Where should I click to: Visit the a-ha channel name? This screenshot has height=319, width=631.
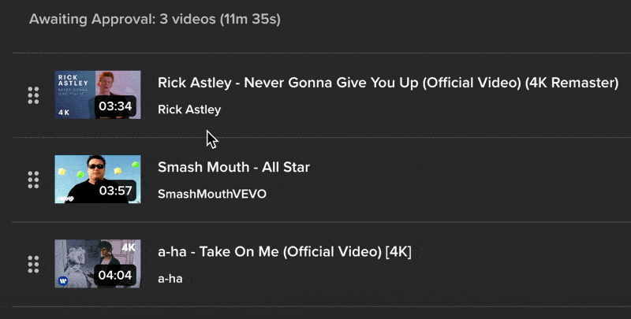[x=170, y=278]
